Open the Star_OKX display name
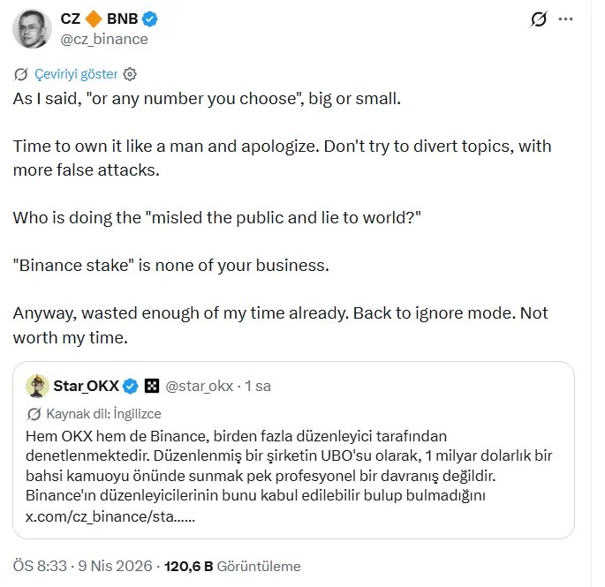The height and width of the screenshot is (587, 605). (85, 386)
